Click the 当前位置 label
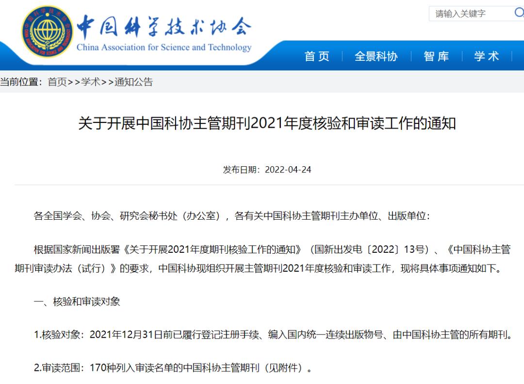This screenshot has height=384, width=524. coord(21,82)
